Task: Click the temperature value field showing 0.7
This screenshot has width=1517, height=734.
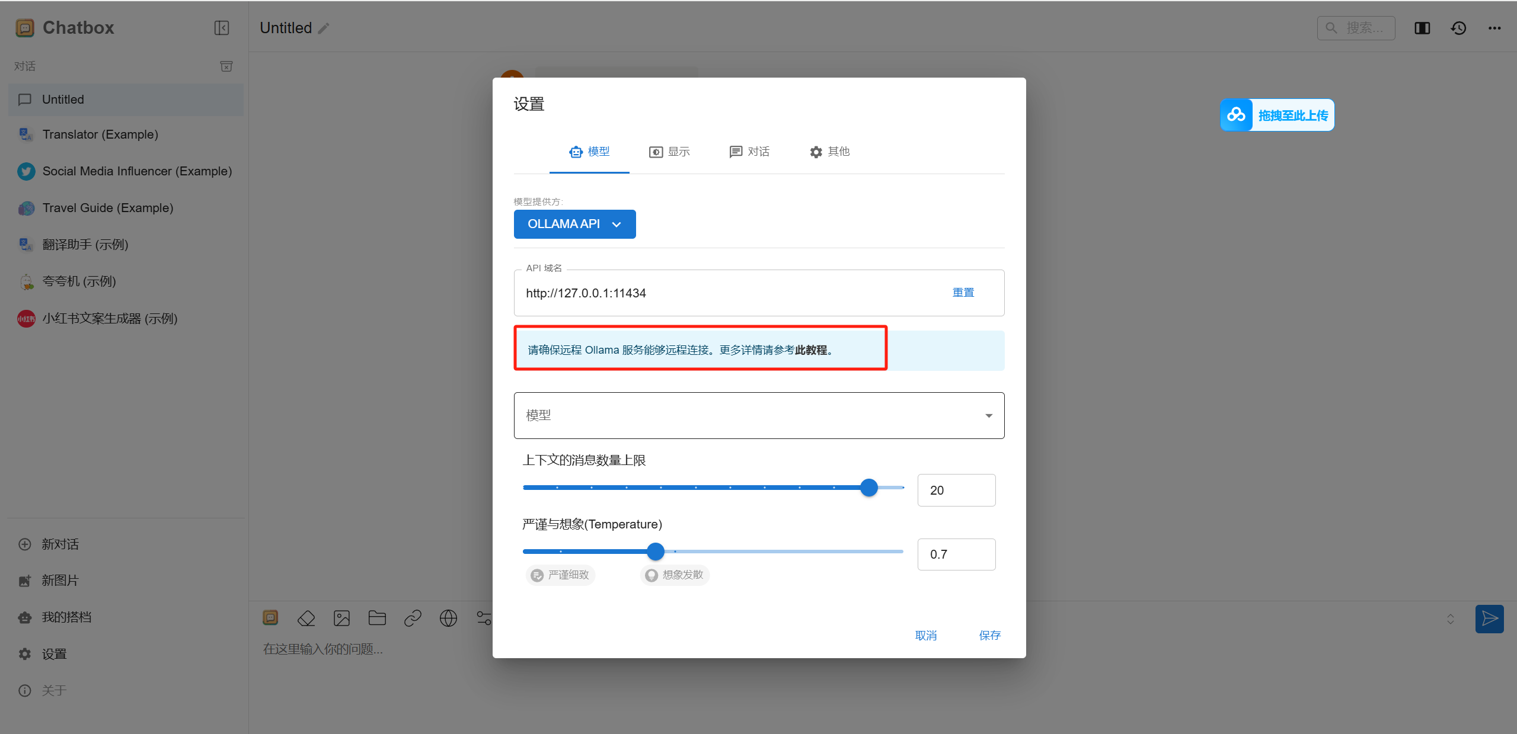Action: [x=956, y=554]
